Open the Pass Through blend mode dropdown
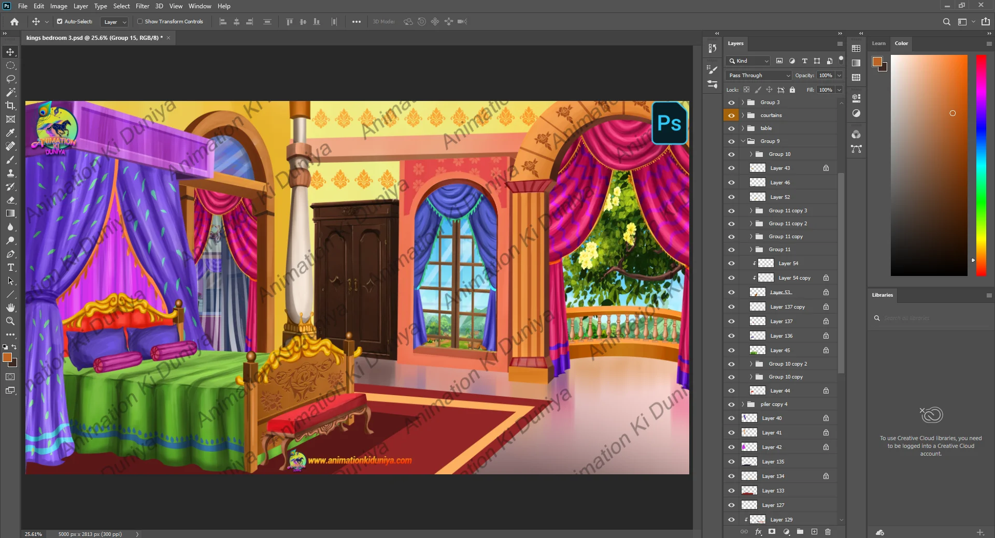This screenshot has width=995, height=538. (x=759, y=76)
